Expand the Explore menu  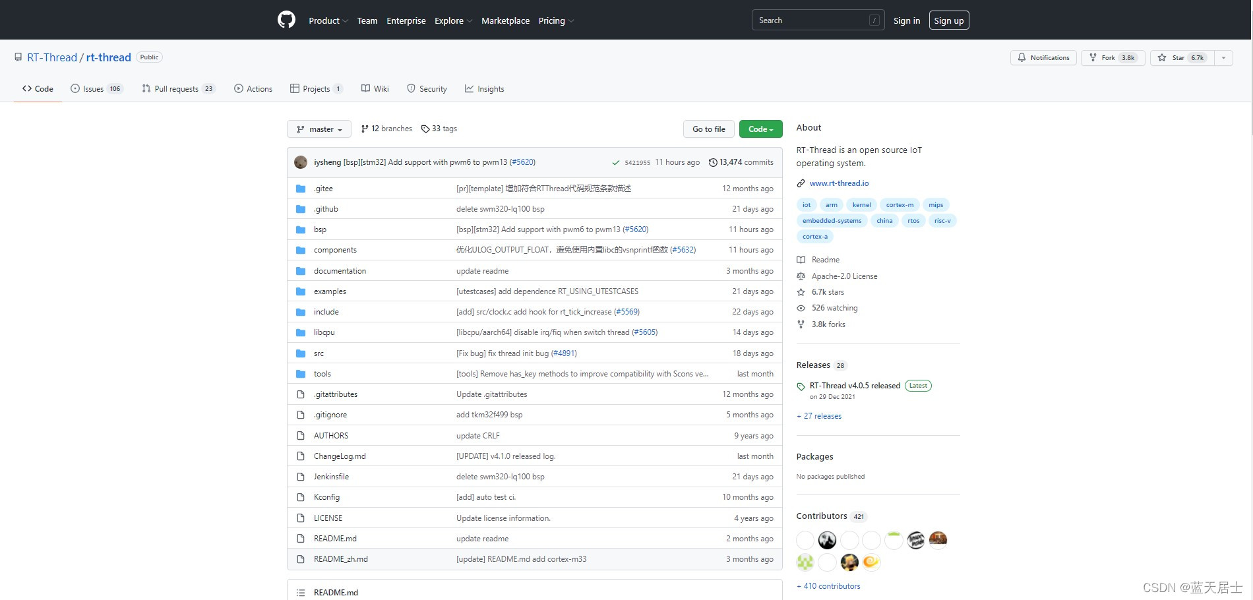(x=453, y=20)
